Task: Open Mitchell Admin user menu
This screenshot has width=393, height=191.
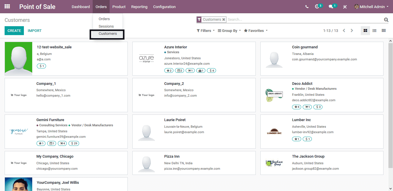Action: [371, 7]
